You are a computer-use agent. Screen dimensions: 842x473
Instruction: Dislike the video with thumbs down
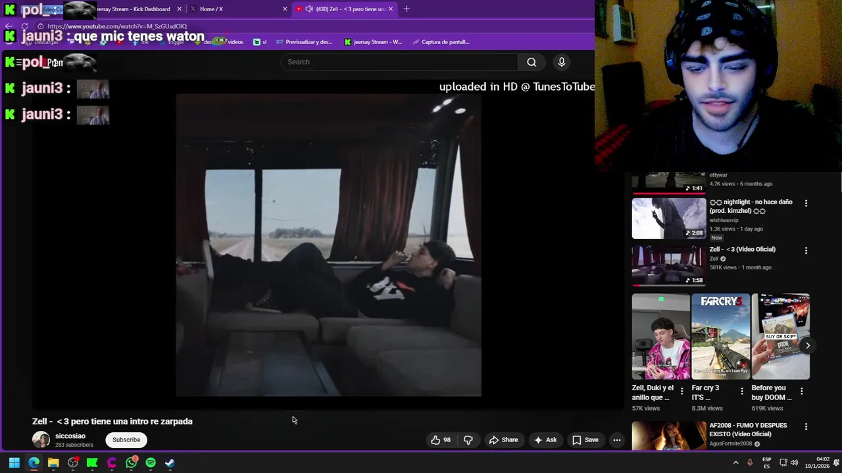click(468, 440)
